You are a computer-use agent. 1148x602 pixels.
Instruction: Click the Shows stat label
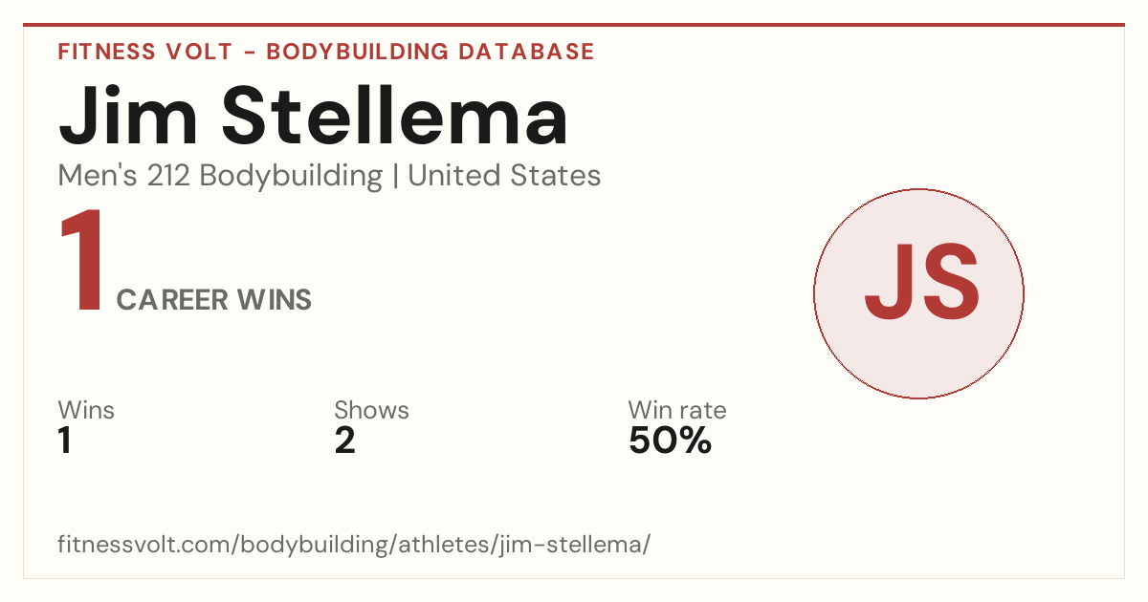(x=371, y=410)
